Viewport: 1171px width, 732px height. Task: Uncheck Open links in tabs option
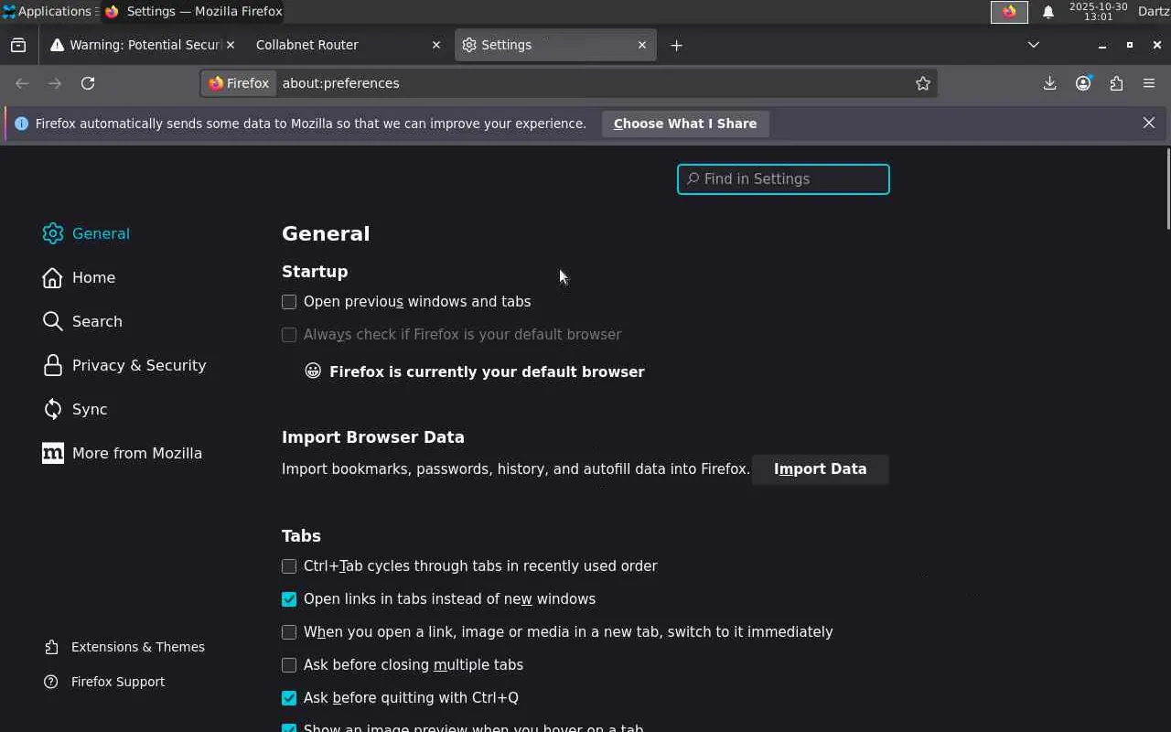coord(289,599)
